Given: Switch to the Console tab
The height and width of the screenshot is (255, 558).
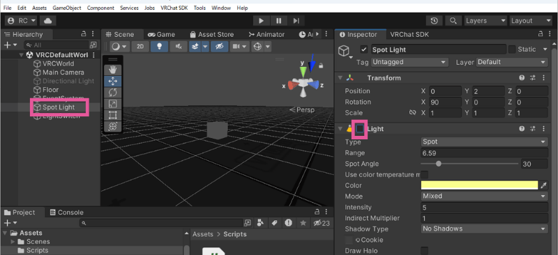Looking at the screenshot, I should coord(66,212).
